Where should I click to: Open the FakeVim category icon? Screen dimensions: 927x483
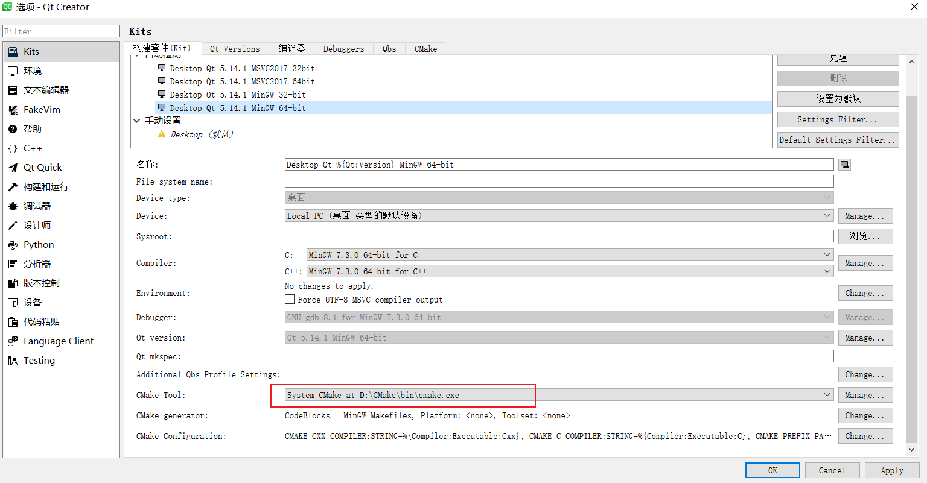[x=13, y=110]
